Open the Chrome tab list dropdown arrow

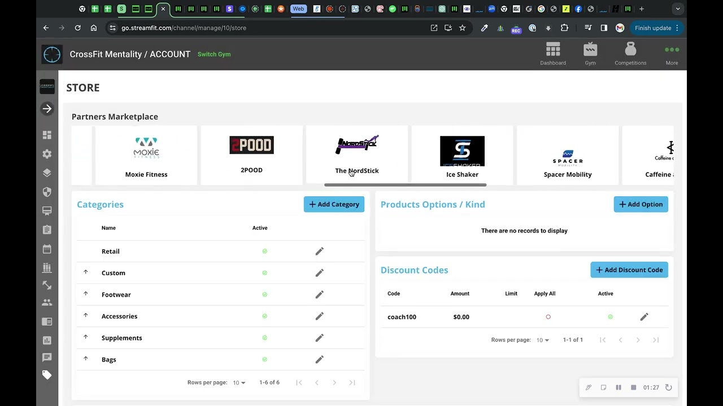pos(678,9)
